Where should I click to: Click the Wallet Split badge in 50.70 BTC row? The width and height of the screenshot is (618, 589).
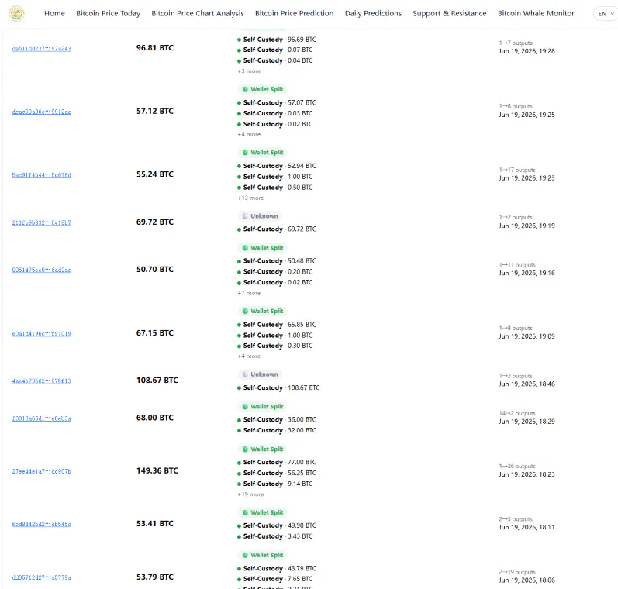click(262, 248)
